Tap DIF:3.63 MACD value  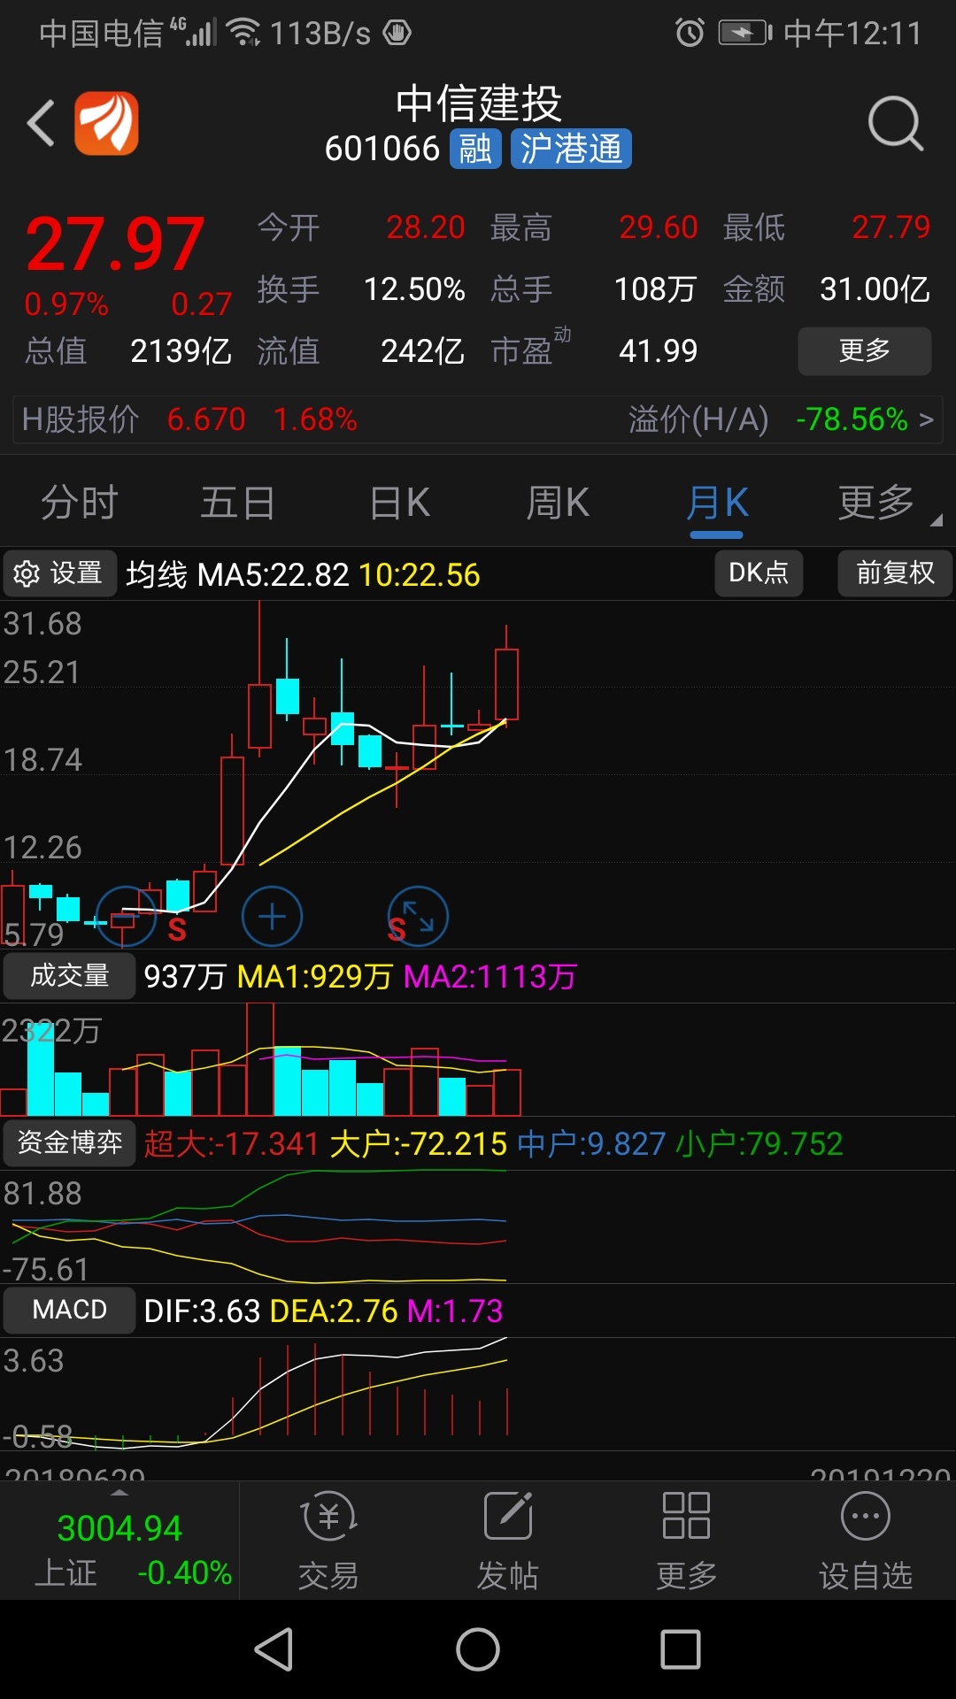[202, 1311]
